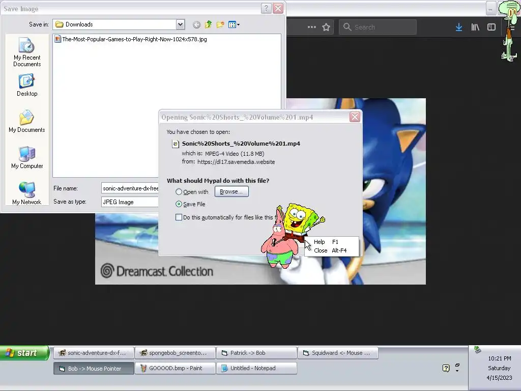Viewport: 521px width, 391px height.
Task: Open Desktop location in Save Image sidebar
Action: tap(27, 85)
